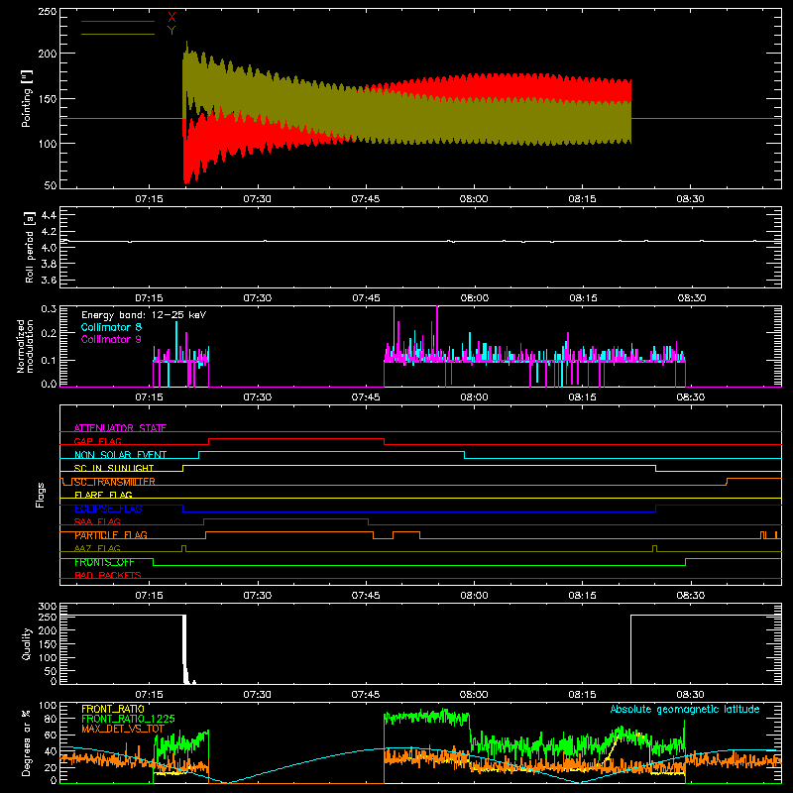Click the 08:00 time label under Pointing panel
The image size is (793, 793).
474,199
